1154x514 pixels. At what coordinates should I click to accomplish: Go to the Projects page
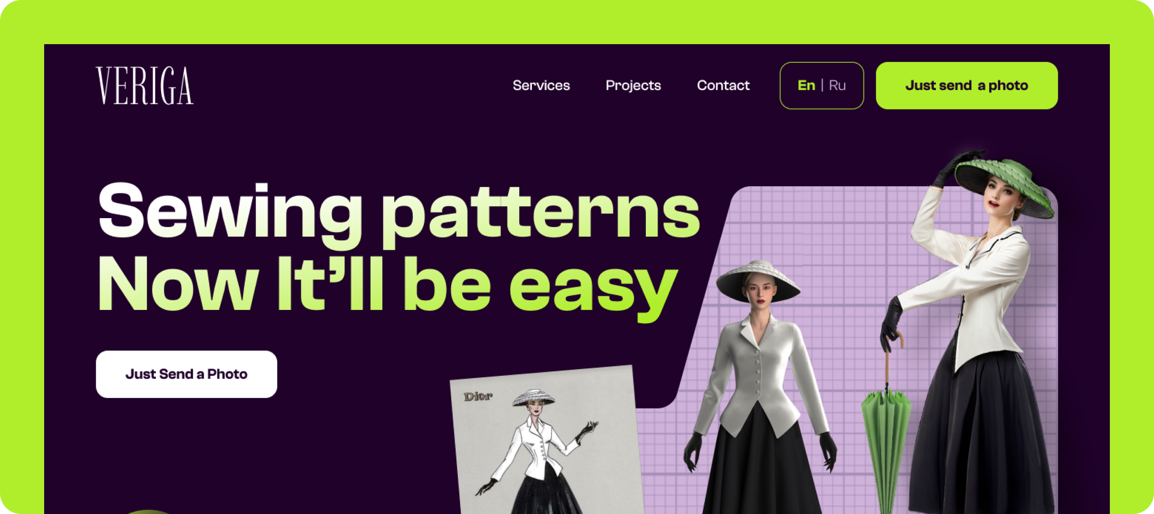click(633, 86)
